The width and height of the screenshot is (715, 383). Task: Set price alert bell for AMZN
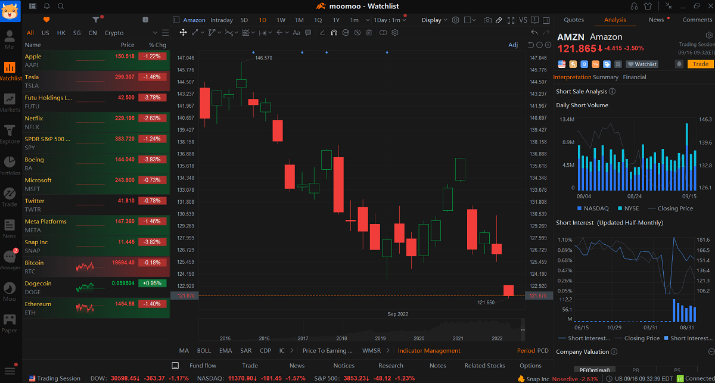679,64
